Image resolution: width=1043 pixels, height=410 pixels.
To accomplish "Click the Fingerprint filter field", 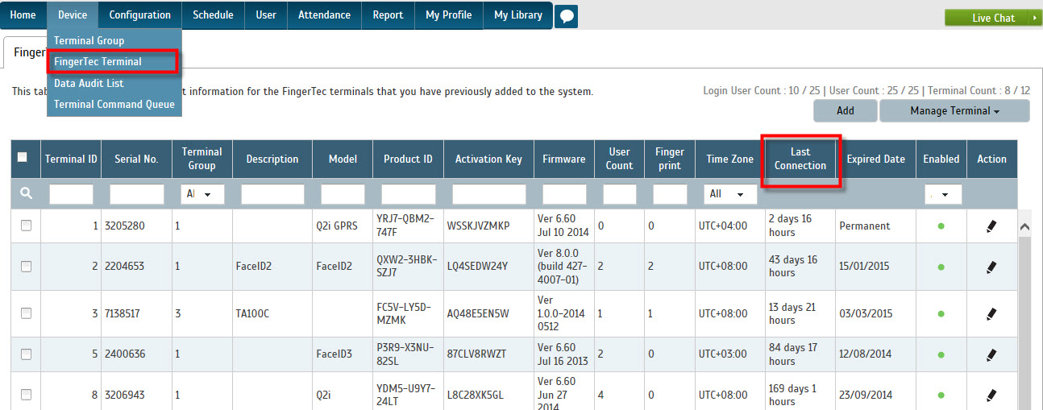I will (670, 194).
